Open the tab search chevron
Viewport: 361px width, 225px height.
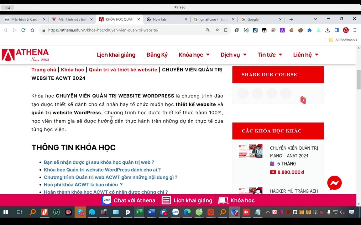coord(316,19)
